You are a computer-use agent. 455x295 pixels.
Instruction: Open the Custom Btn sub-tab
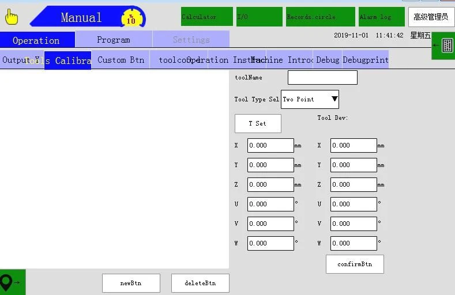[x=121, y=60]
